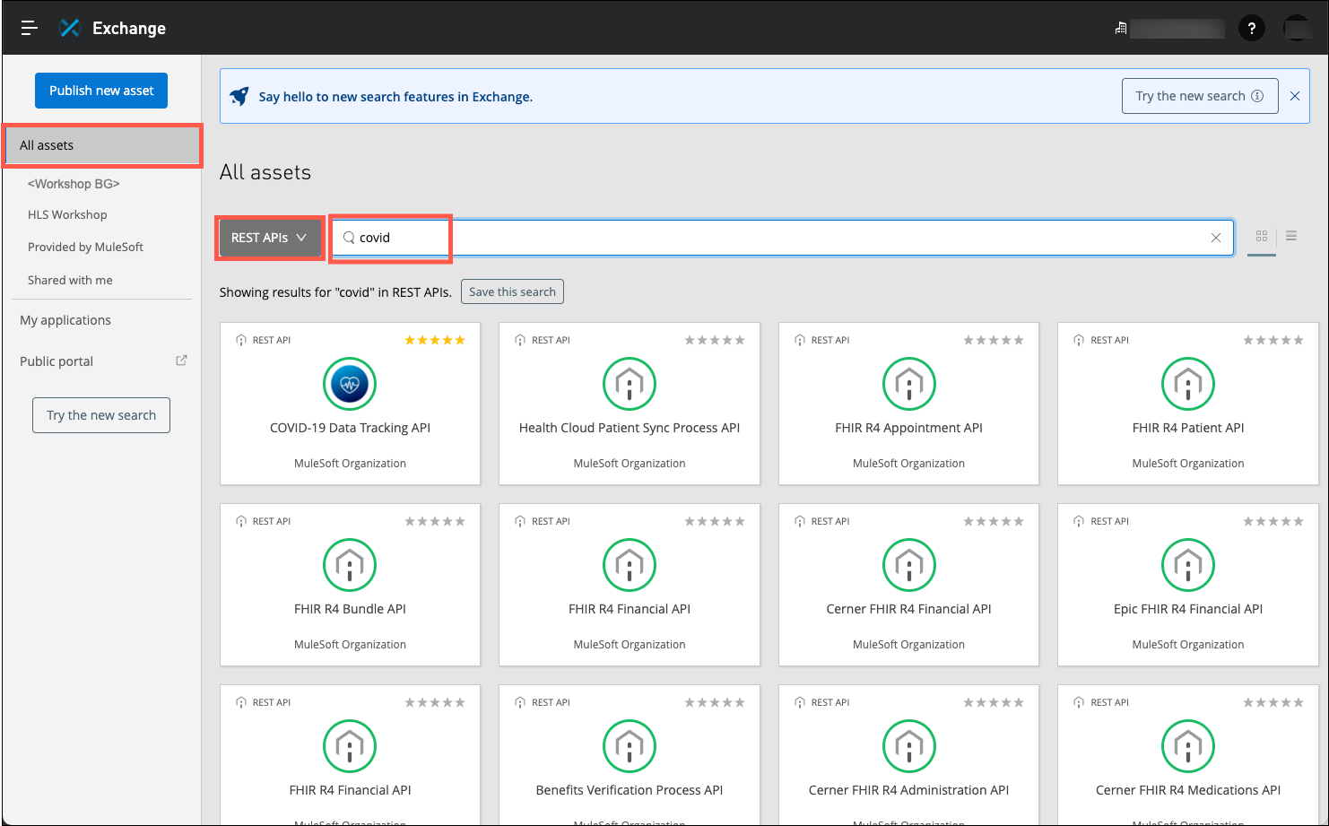The height and width of the screenshot is (826, 1329).
Task: Open Cerner FHIR R4 Administration API title
Action: coord(908,790)
